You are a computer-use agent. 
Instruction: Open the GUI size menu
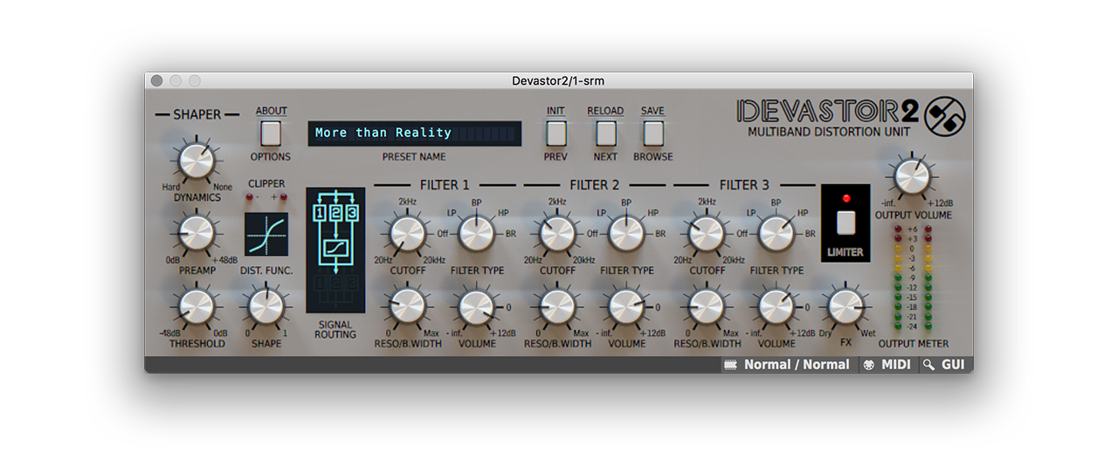pos(945,365)
